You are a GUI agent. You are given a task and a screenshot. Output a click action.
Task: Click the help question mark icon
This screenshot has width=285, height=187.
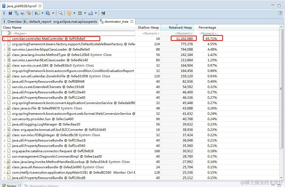280,13
